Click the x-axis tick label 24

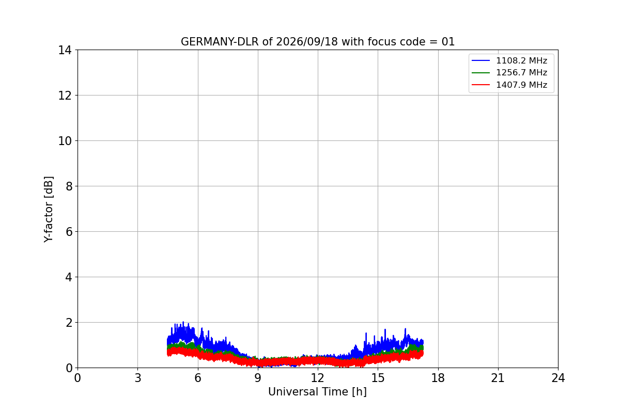pyautogui.click(x=558, y=378)
